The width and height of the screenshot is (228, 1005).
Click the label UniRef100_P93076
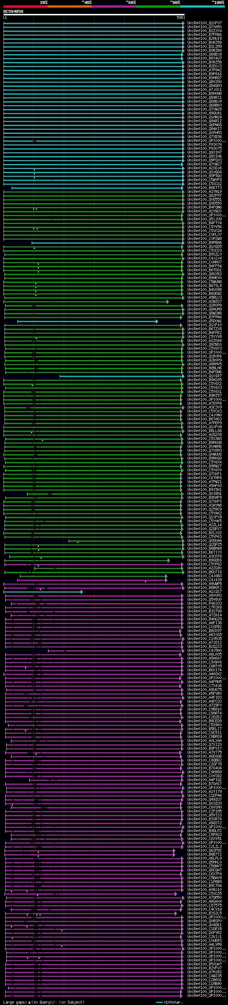point(204,145)
